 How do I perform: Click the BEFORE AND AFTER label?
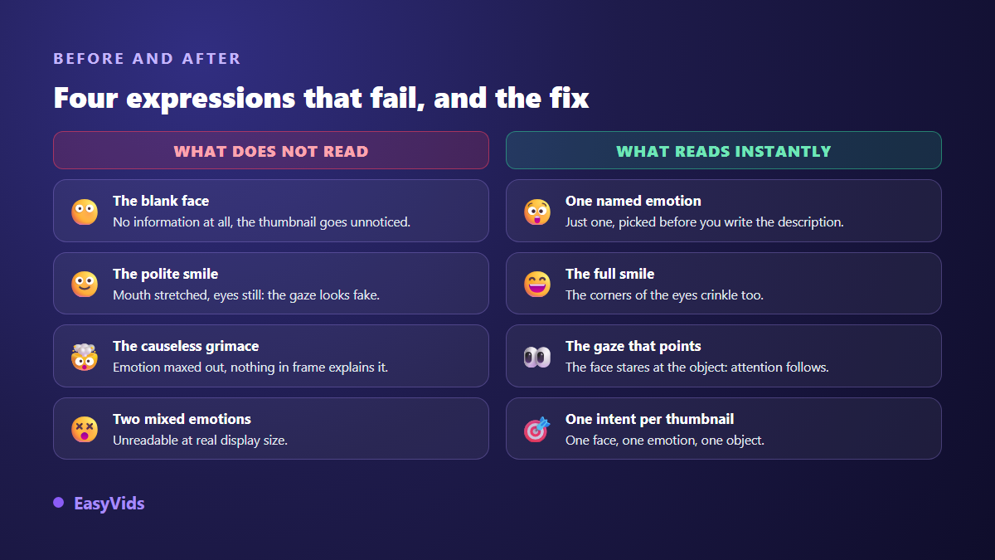148,59
